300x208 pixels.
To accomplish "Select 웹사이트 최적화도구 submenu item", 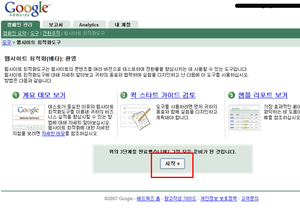I will (84, 33).
